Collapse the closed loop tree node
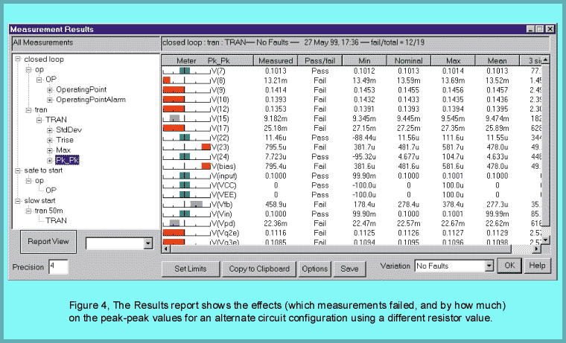The width and height of the screenshot is (566, 343). [18, 59]
